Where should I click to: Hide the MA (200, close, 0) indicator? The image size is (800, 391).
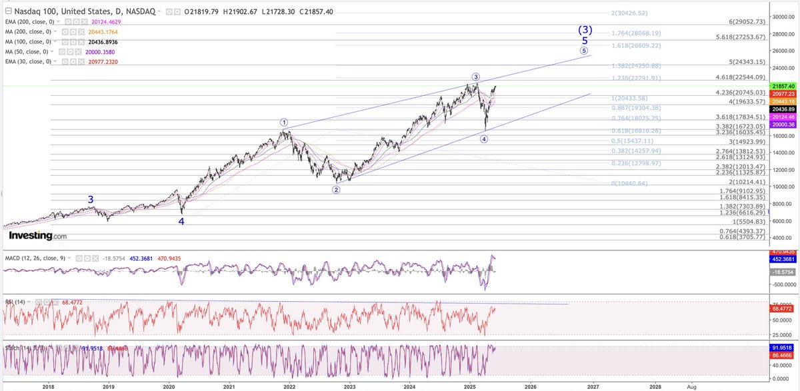coord(65,32)
